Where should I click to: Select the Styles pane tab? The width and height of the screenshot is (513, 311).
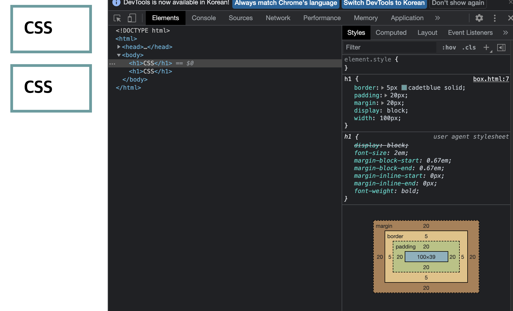pos(356,33)
